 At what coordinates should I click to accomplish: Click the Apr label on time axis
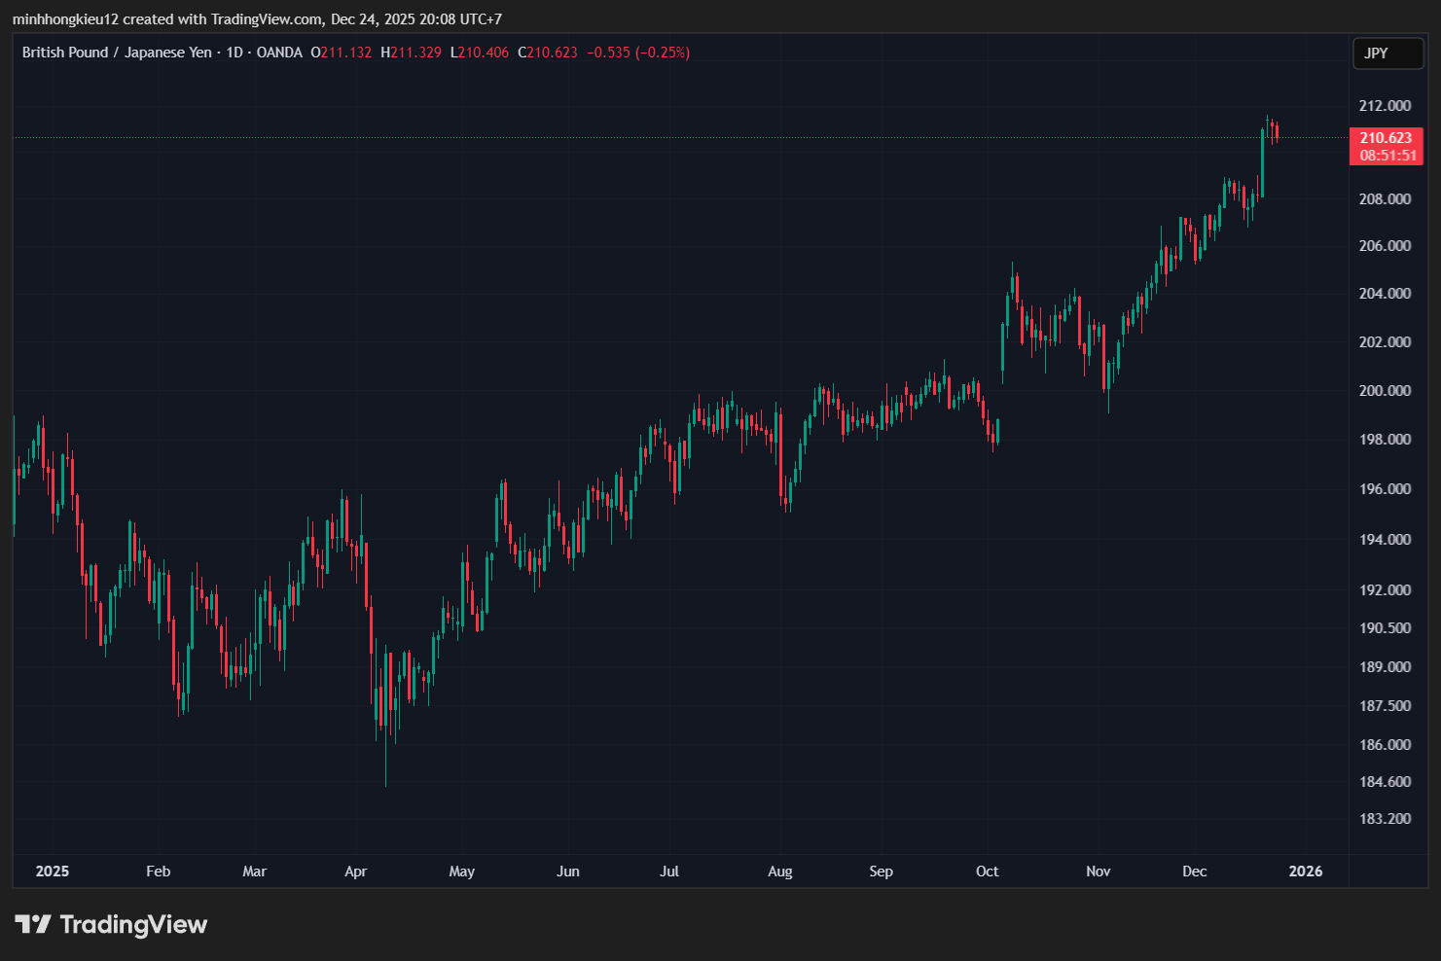pos(355,872)
